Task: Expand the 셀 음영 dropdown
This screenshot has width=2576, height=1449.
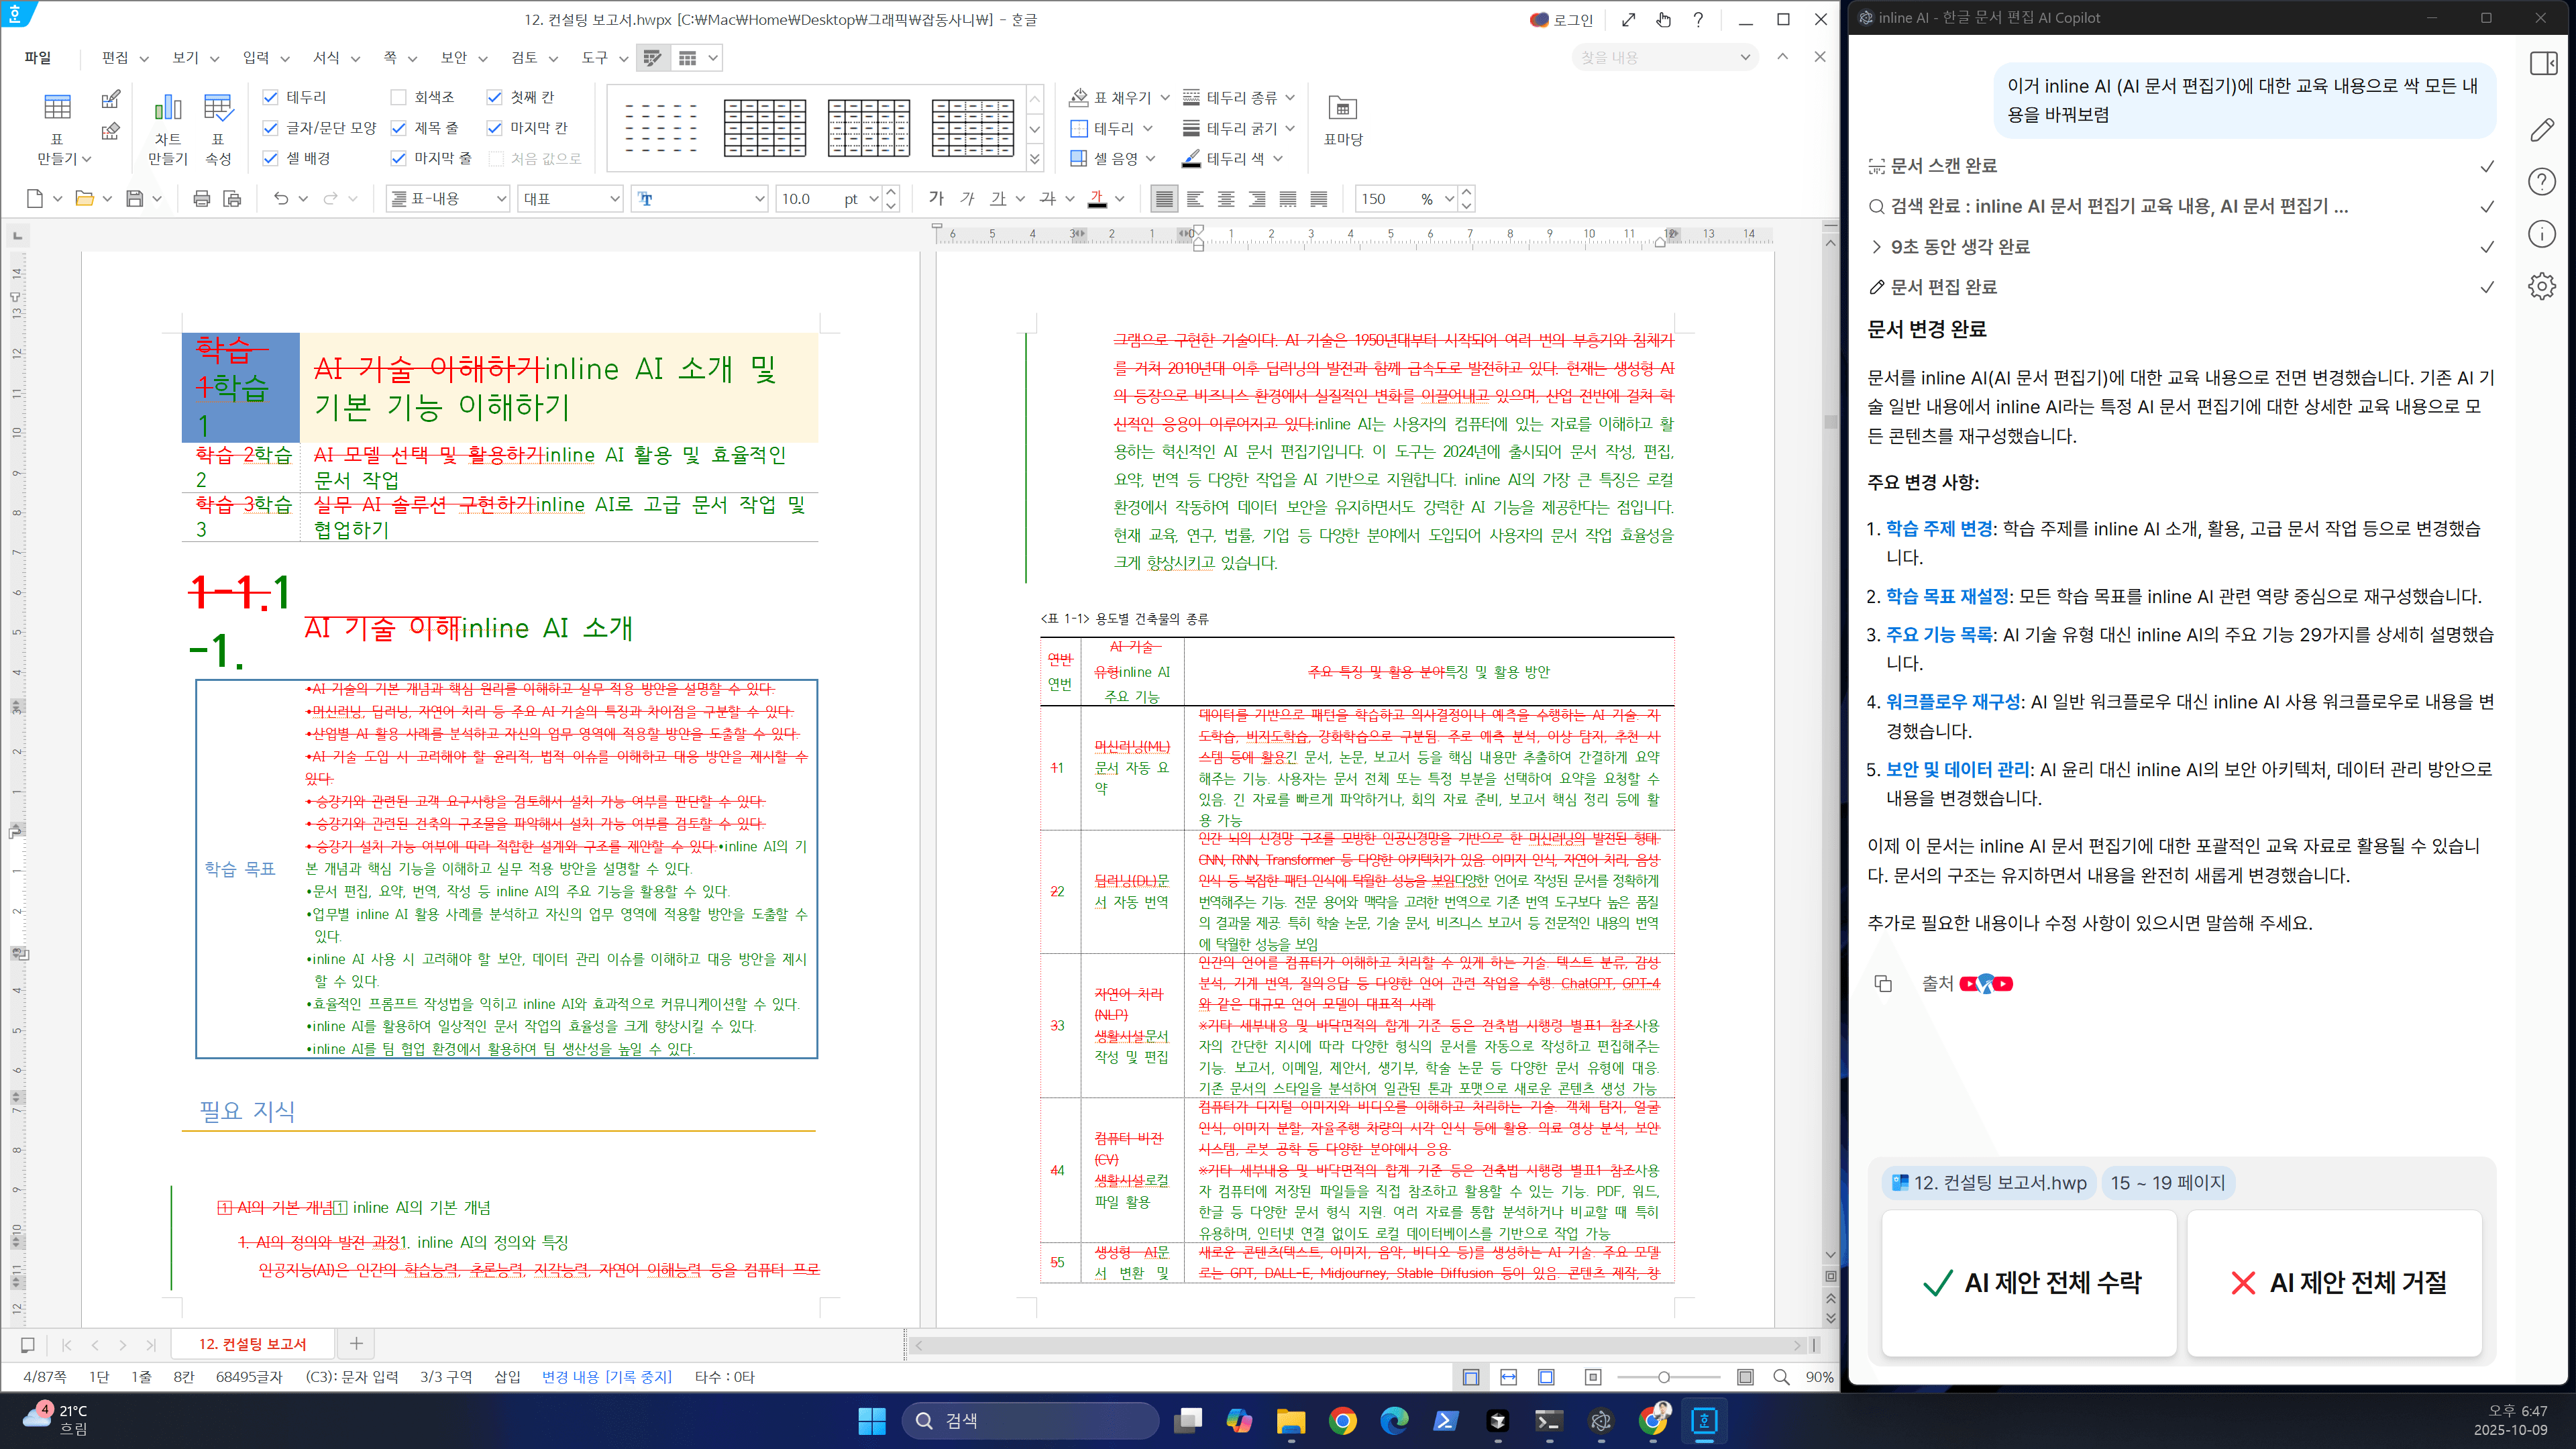Action: 1151,159
